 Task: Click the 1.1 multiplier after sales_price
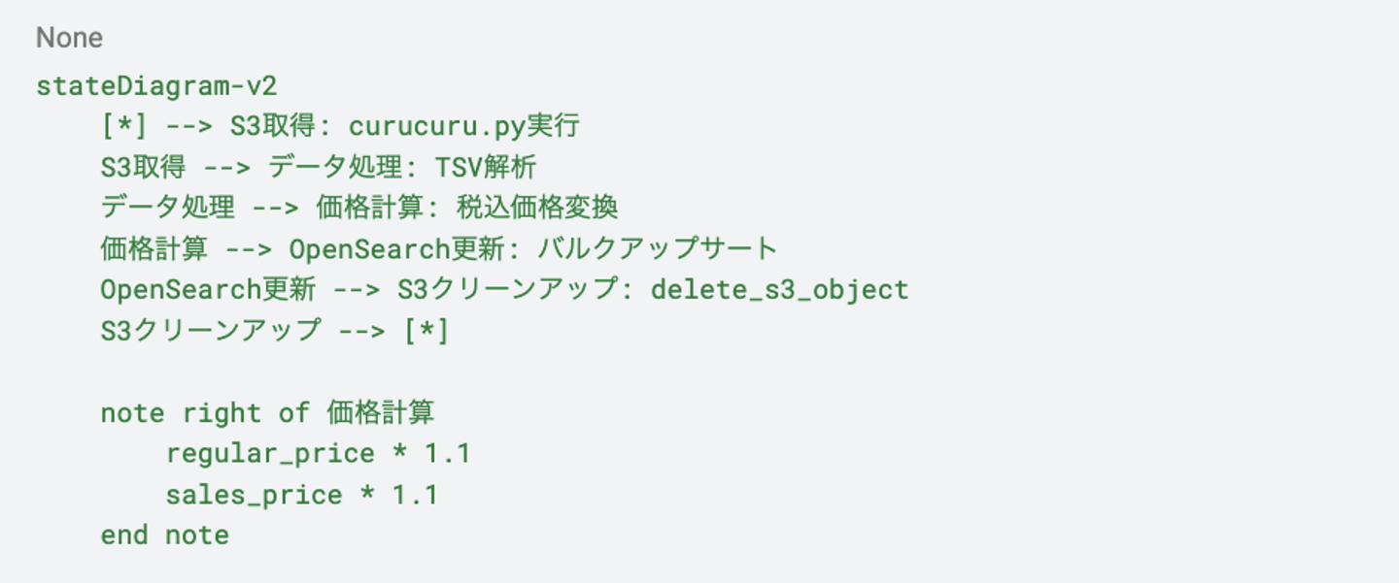[x=415, y=496]
